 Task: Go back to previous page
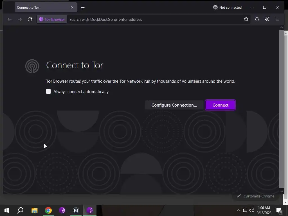tap(10, 19)
